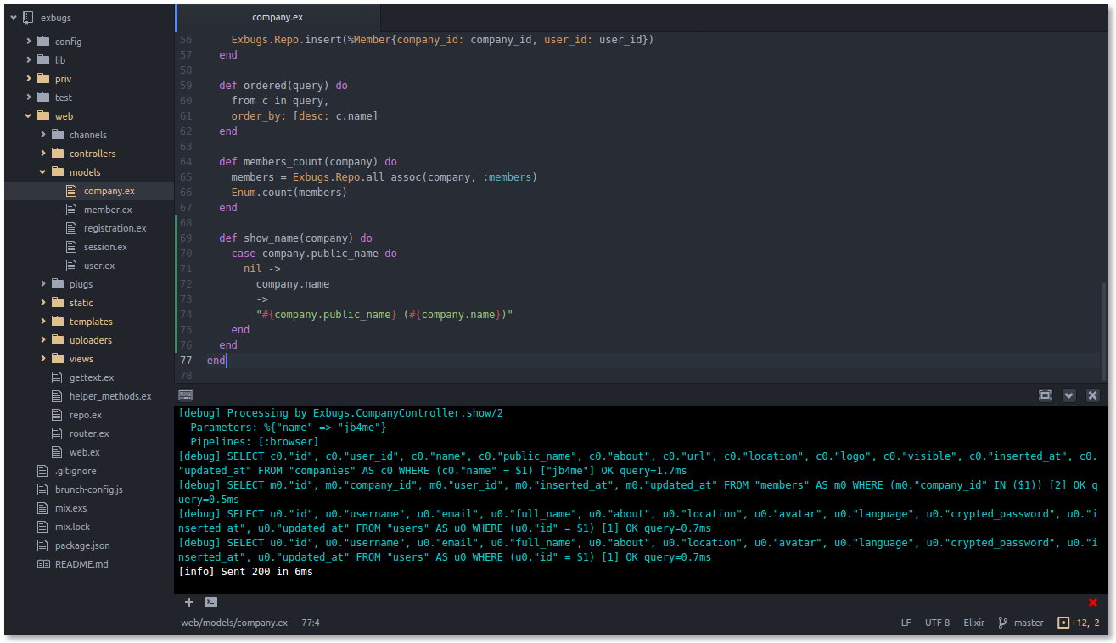Click the lib folder icon
This screenshot has height=643, width=1116.
tap(43, 59)
